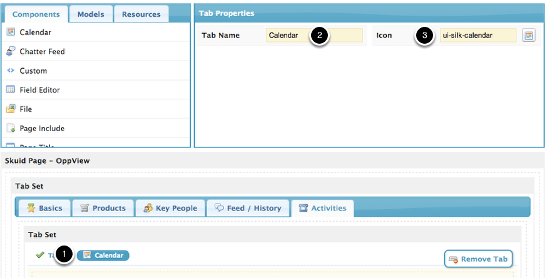Click the Custom component code icon
The width and height of the screenshot is (547, 278).
(x=11, y=71)
